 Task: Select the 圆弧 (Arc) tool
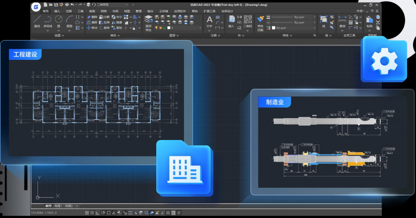[69, 21]
